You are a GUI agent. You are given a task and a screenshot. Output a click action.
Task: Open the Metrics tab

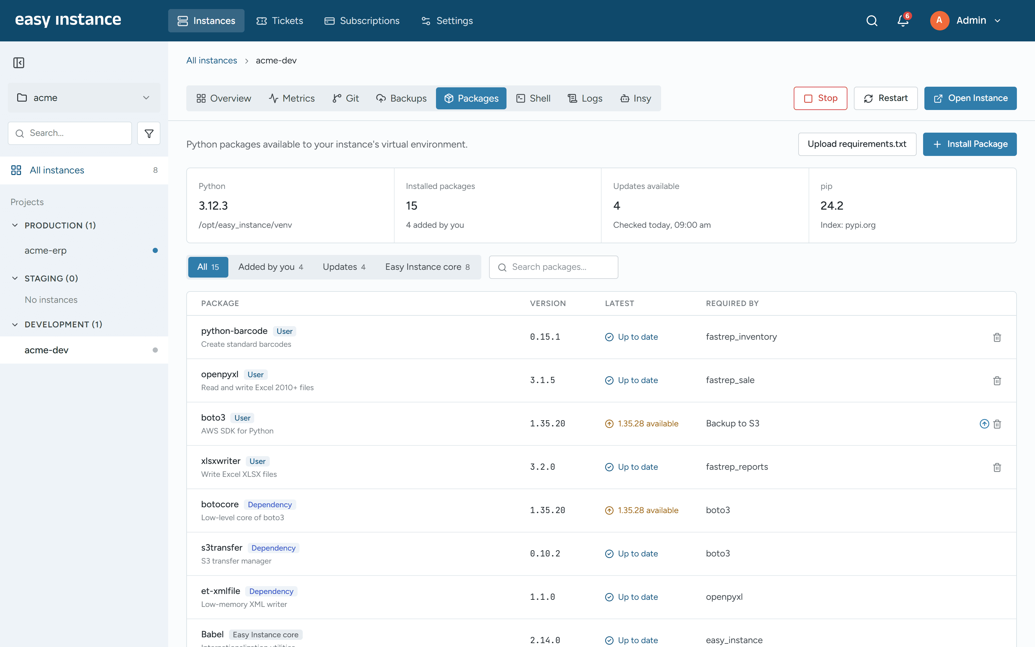[x=292, y=98]
